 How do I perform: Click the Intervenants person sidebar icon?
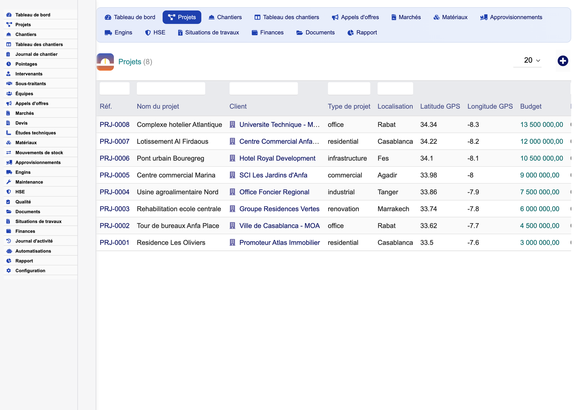pyautogui.click(x=8, y=74)
